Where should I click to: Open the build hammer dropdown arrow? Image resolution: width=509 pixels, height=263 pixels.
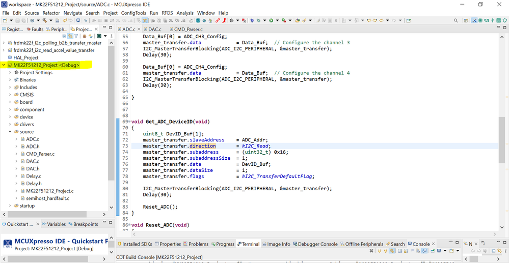[51, 20]
